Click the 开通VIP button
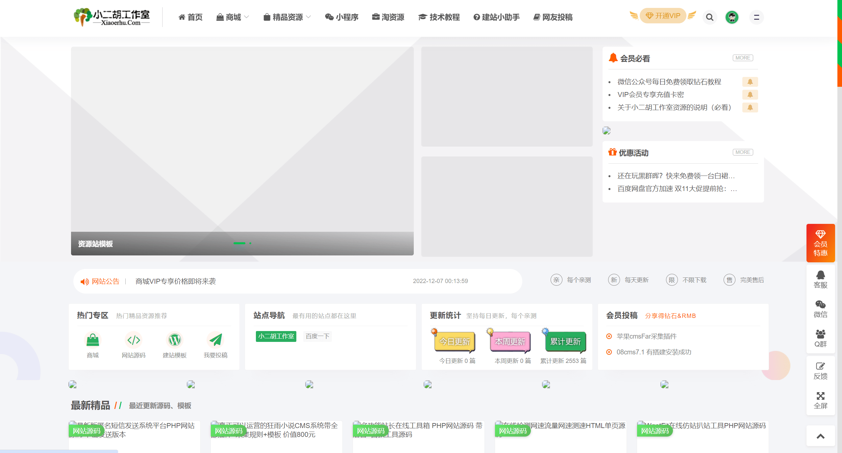 point(663,16)
